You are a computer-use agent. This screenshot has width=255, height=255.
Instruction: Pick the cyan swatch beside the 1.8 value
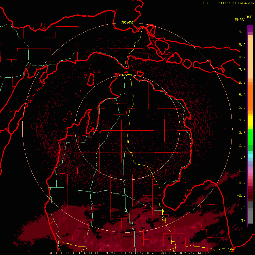point(250,156)
